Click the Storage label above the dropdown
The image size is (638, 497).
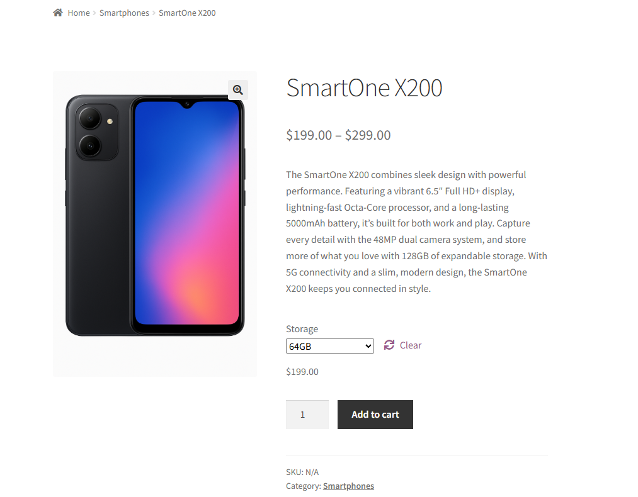(x=302, y=329)
